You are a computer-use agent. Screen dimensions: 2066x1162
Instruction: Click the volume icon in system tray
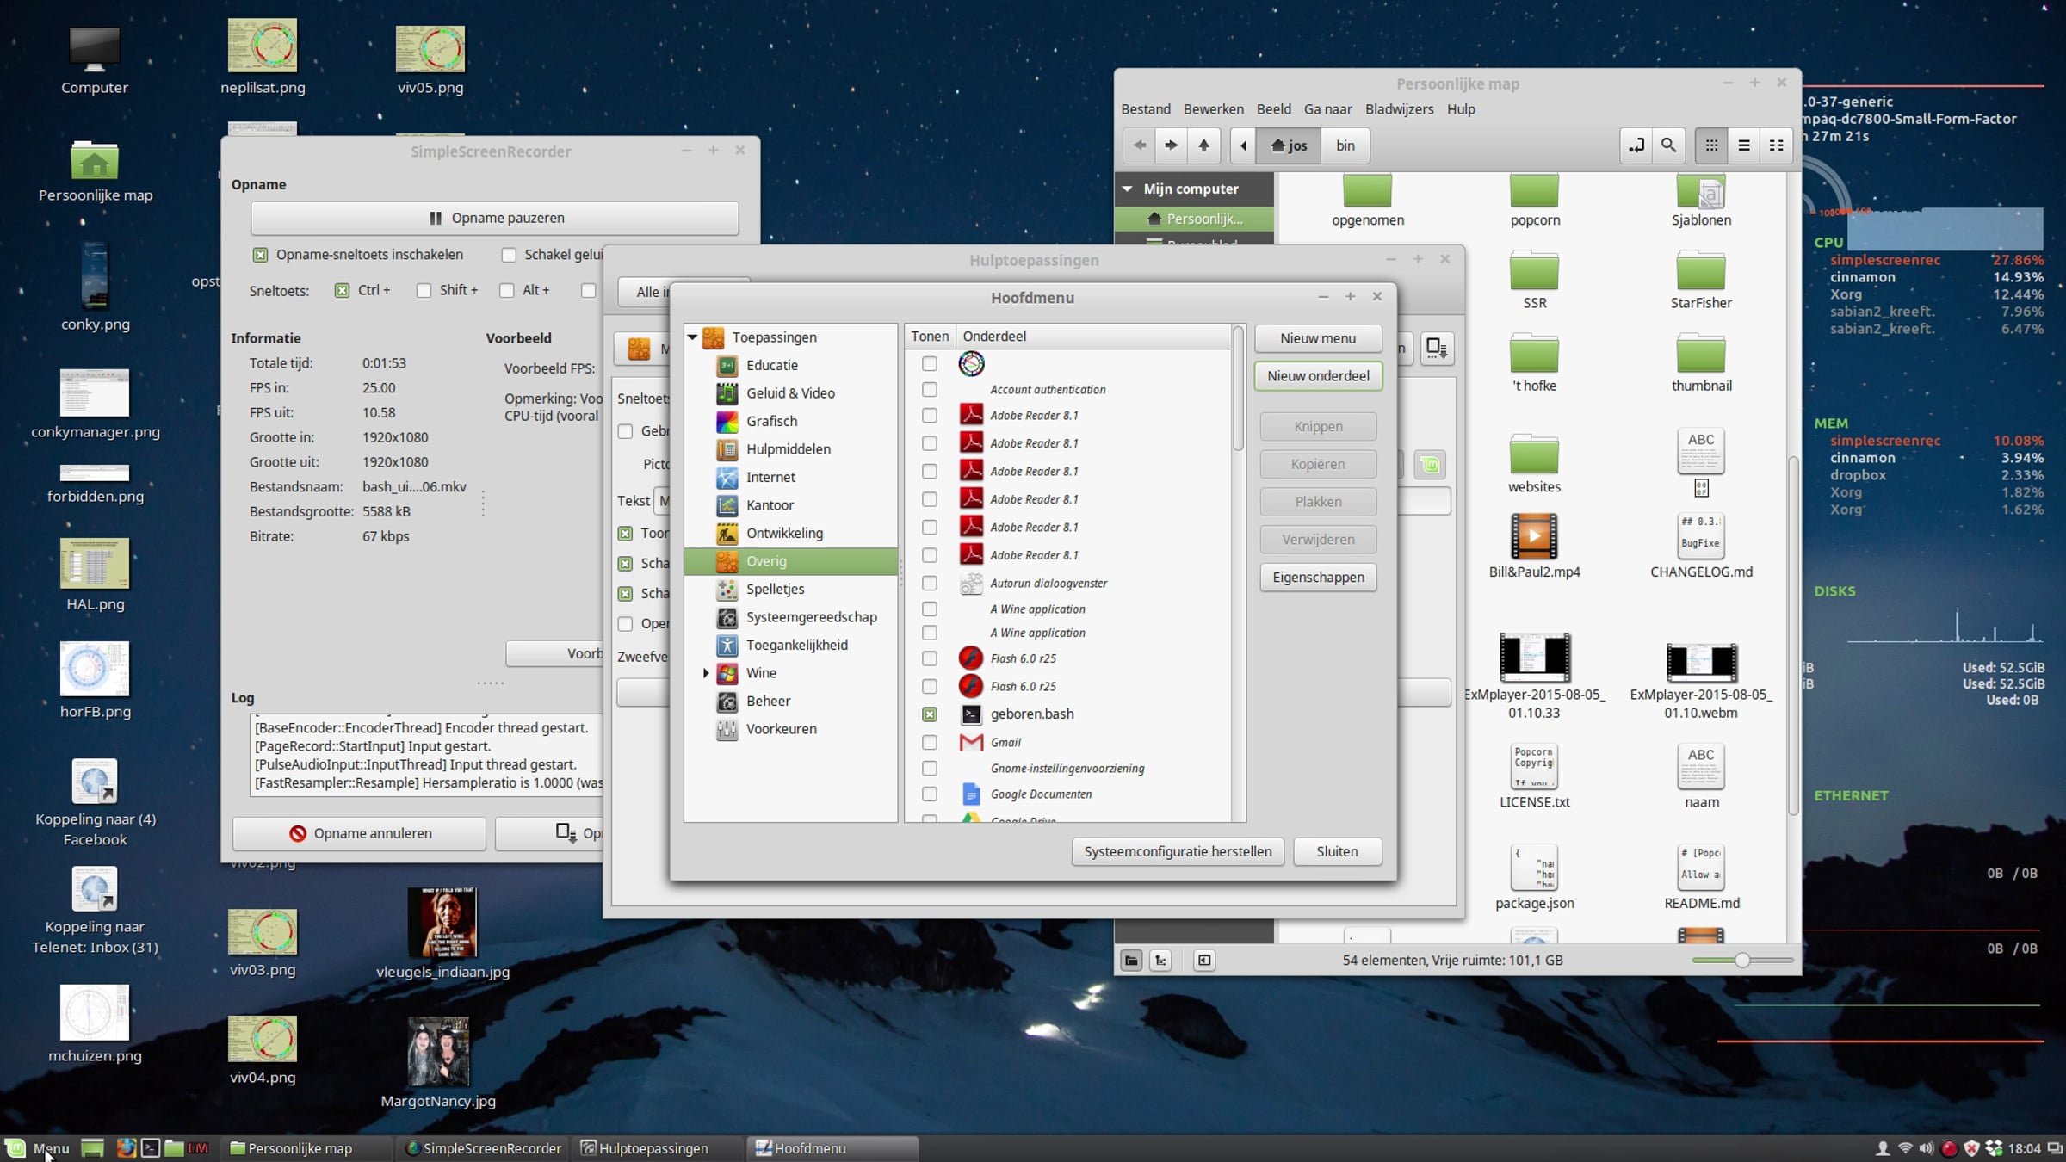pyautogui.click(x=1927, y=1148)
